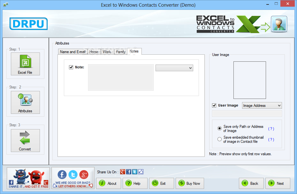297x194 pixels.
Task: Select Save embedded thumbnail radio option
Action: [x=219, y=139]
